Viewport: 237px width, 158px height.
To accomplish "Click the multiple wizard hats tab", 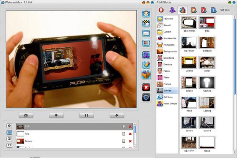I will (182, 10).
